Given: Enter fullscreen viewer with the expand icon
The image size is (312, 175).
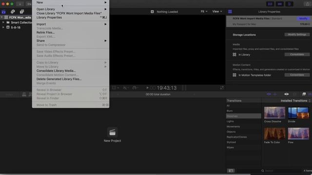Looking at the screenshot, I should (222, 87).
